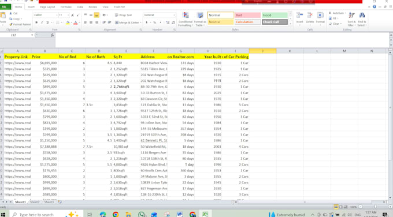393x217 pixels.
Task: Click the Windows Start button
Action: (3, 215)
